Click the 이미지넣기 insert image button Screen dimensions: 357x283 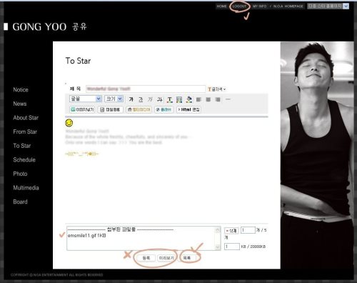pyautogui.click(x=82, y=109)
